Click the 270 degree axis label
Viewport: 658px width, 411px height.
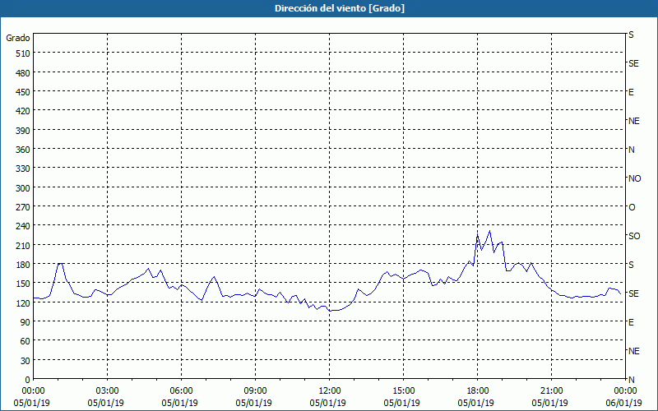(23, 207)
